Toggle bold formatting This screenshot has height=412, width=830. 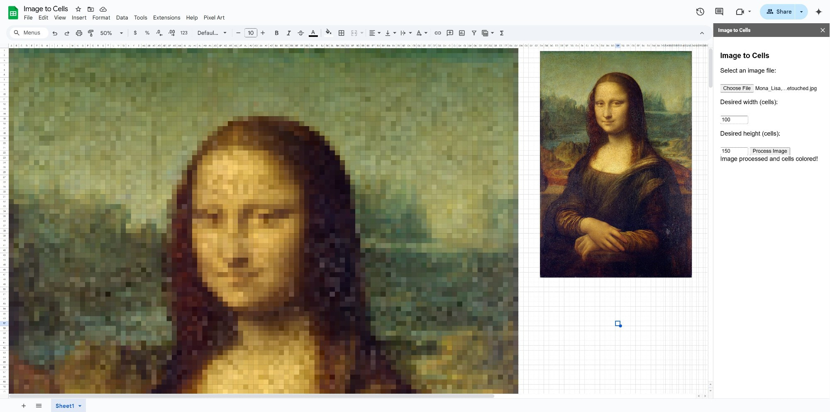click(277, 33)
